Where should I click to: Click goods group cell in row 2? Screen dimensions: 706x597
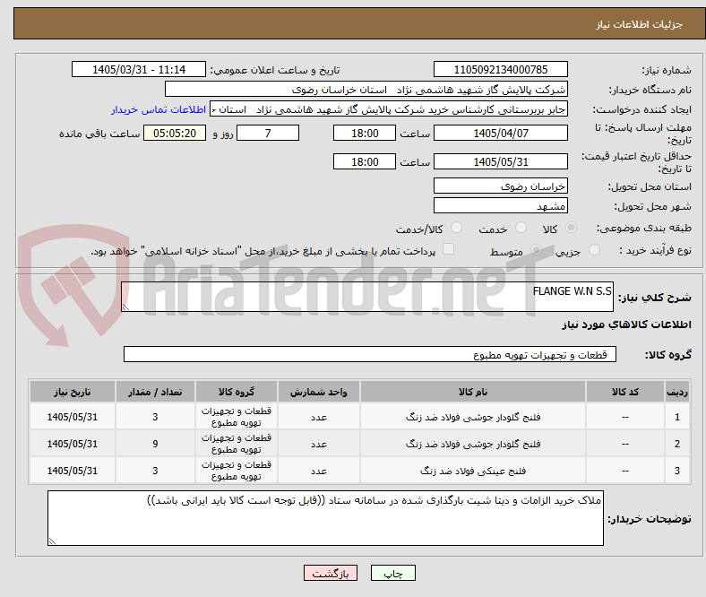click(236, 444)
